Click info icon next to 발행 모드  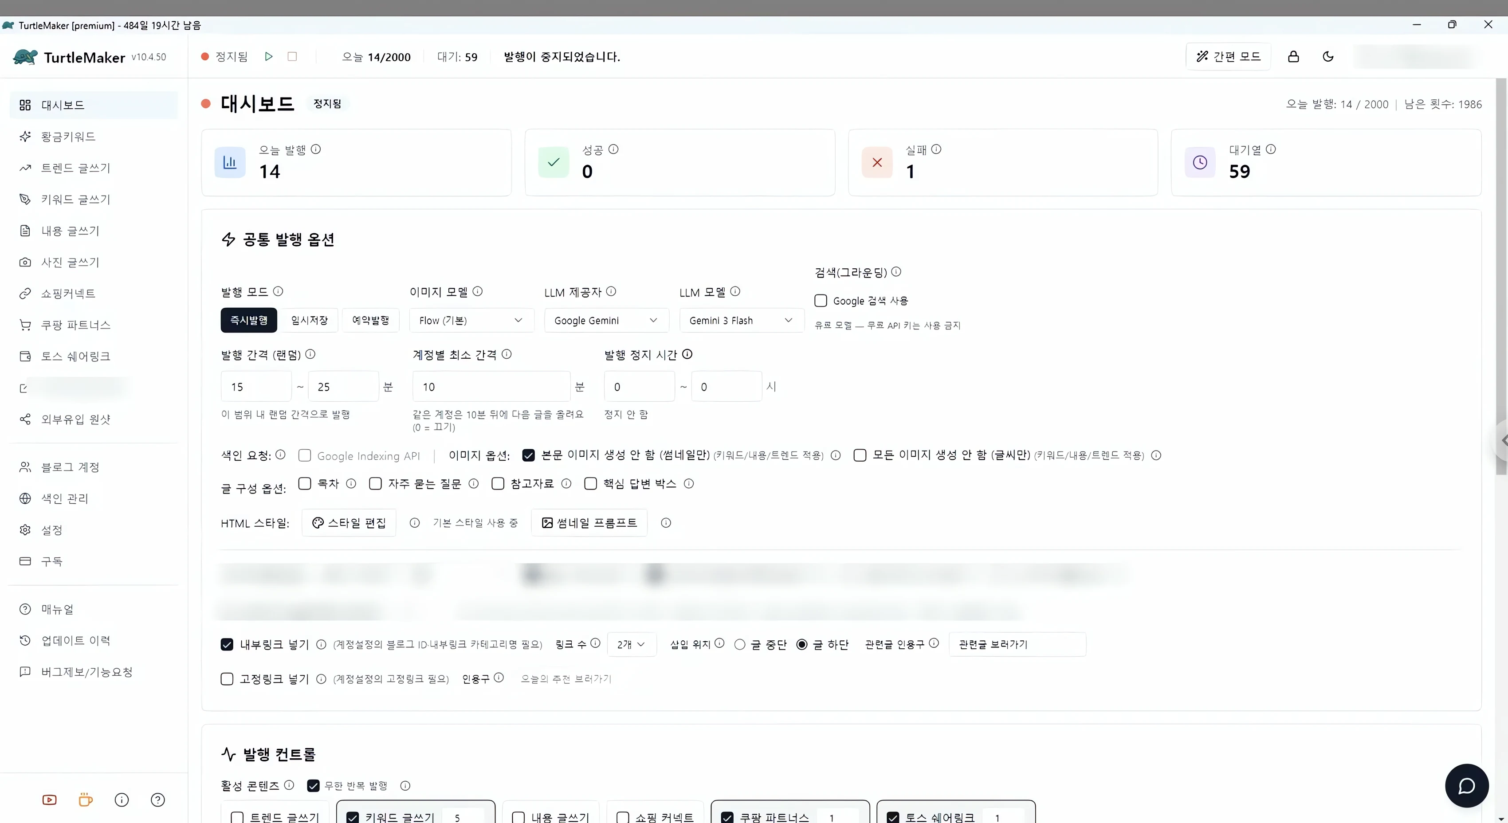point(278,291)
